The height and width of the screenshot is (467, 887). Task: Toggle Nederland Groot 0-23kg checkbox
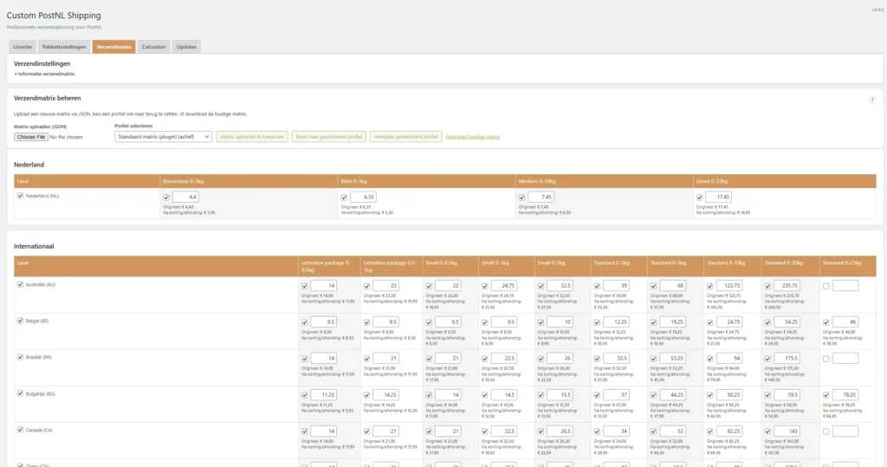tap(700, 198)
